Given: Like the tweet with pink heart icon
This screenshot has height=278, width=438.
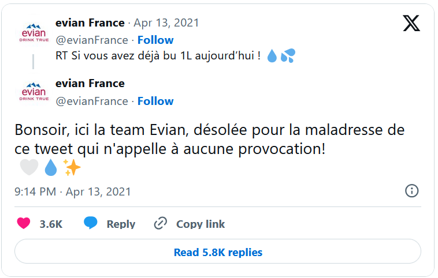Looking at the screenshot, I should (x=24, y=223).
